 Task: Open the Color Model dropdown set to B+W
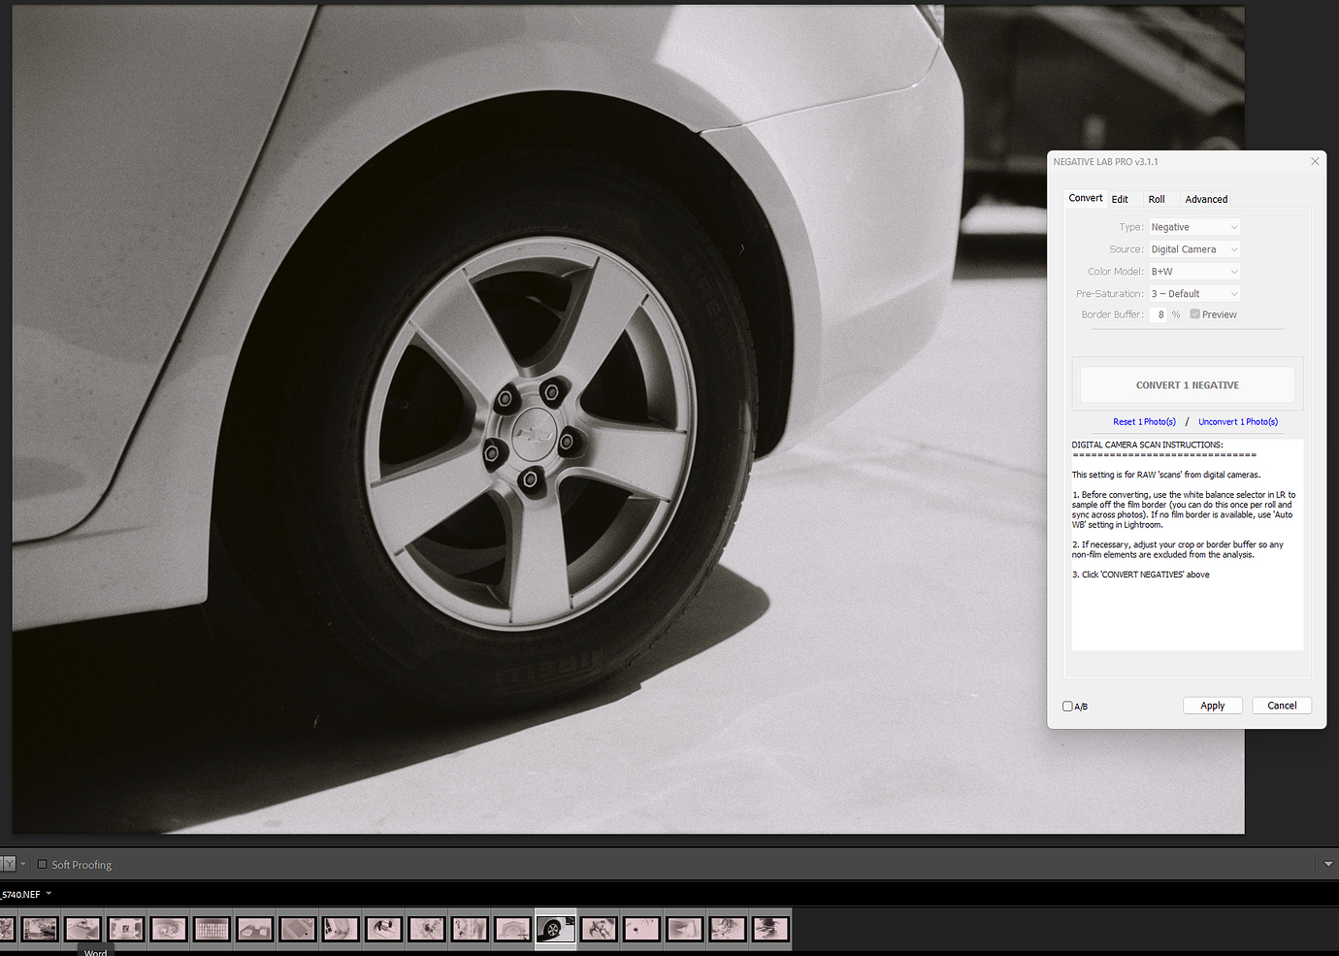(x=1193, y=271)
